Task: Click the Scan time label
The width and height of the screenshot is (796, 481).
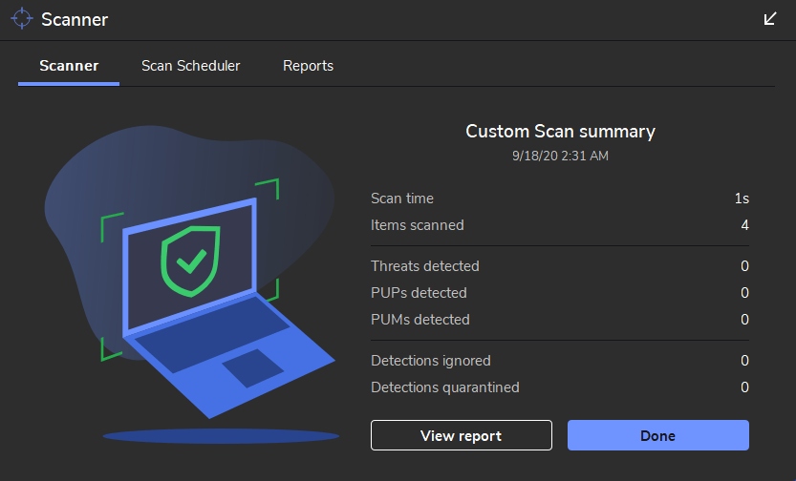Action: tap(402, 199)
